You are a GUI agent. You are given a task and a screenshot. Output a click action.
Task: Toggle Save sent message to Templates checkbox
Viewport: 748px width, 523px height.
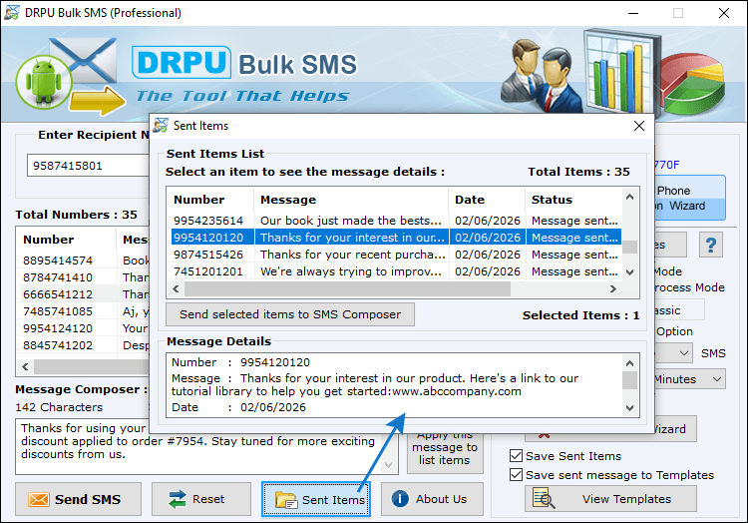point(516,474)
